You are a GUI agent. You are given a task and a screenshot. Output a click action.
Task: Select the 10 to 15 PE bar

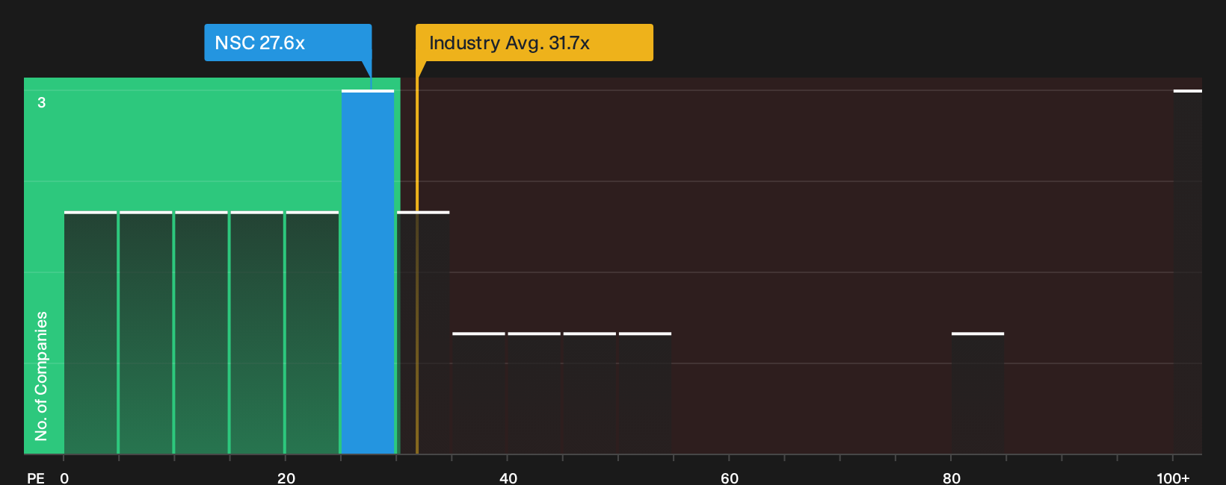pos(201,333)
